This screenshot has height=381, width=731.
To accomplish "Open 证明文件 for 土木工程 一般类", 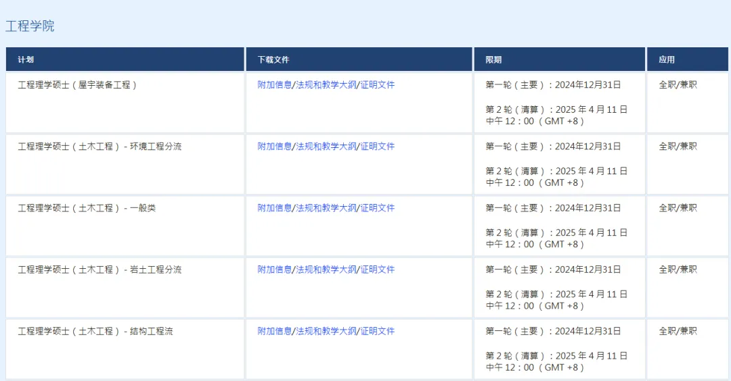I will [x=378, y=208].
